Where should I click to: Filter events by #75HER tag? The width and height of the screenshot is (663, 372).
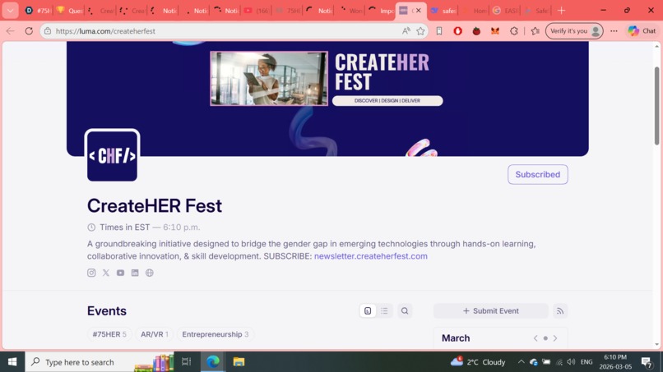(109, 334)
